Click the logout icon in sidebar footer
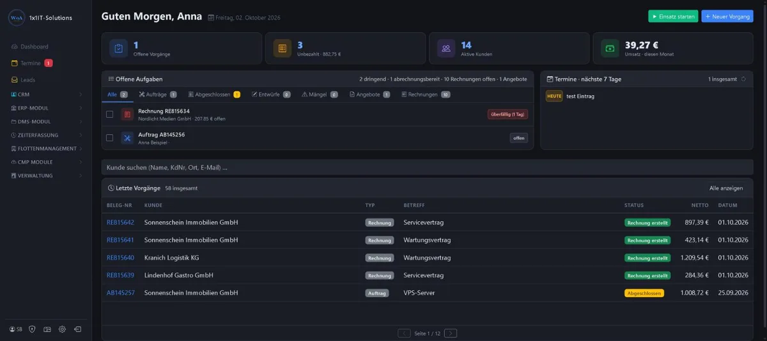Screen dimensions: 767x341 (x=77, y=329)
